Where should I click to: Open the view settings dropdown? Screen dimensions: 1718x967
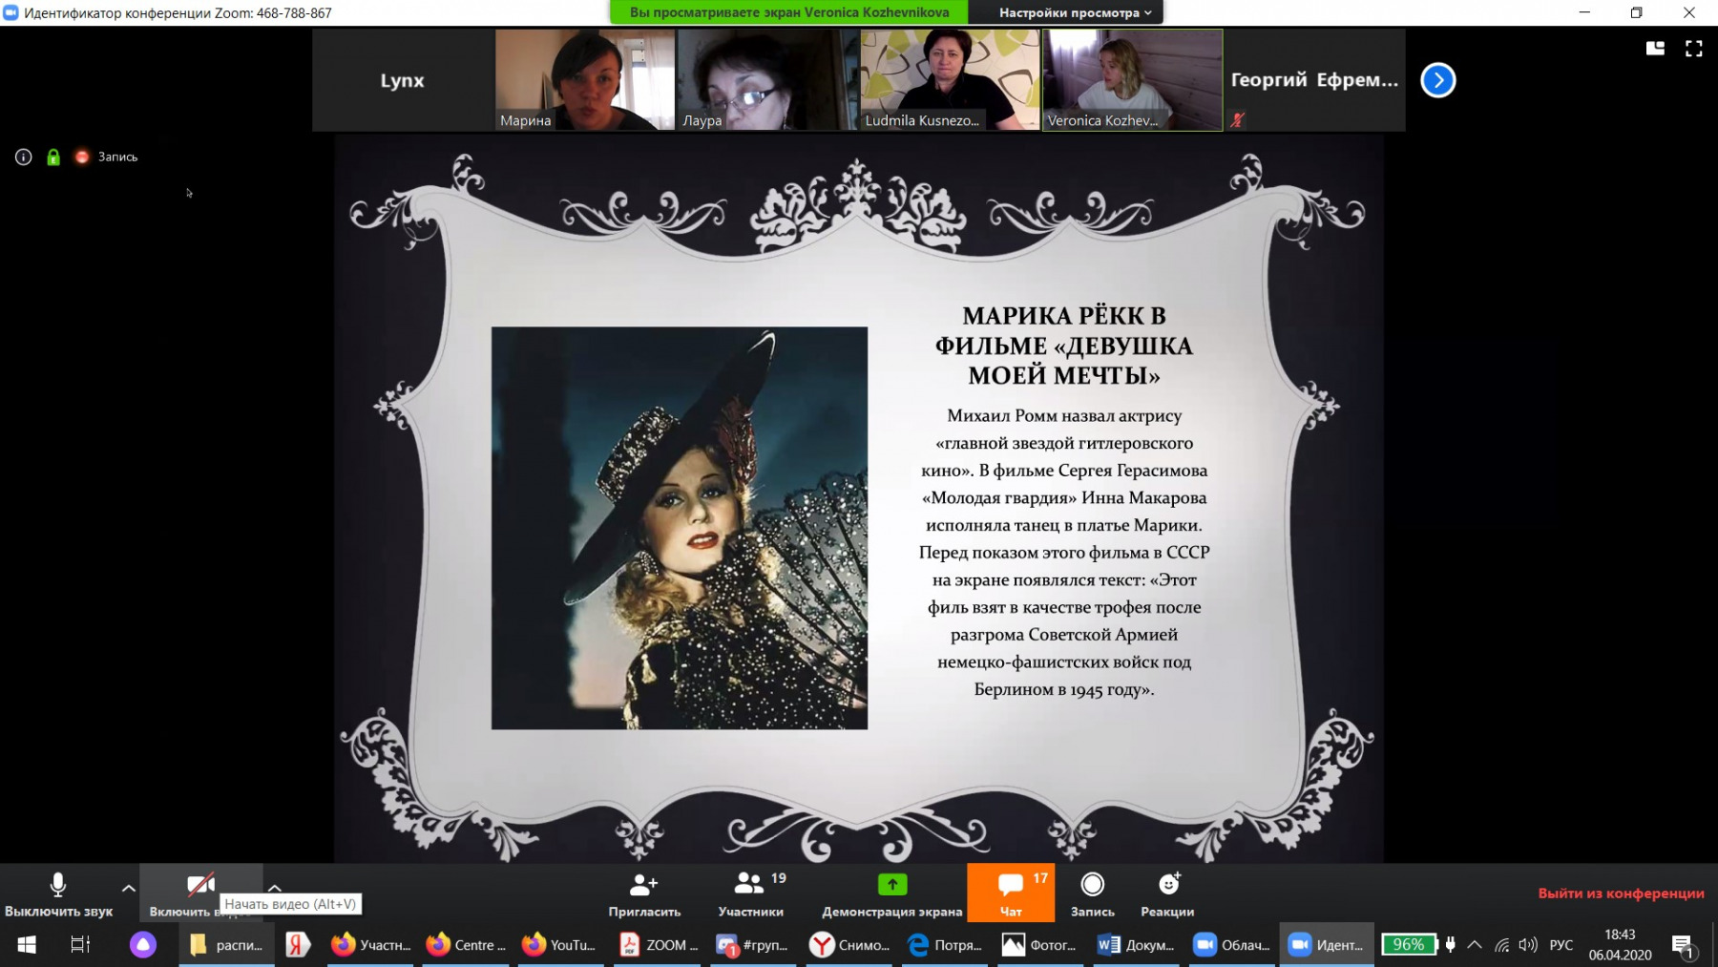1075,12
